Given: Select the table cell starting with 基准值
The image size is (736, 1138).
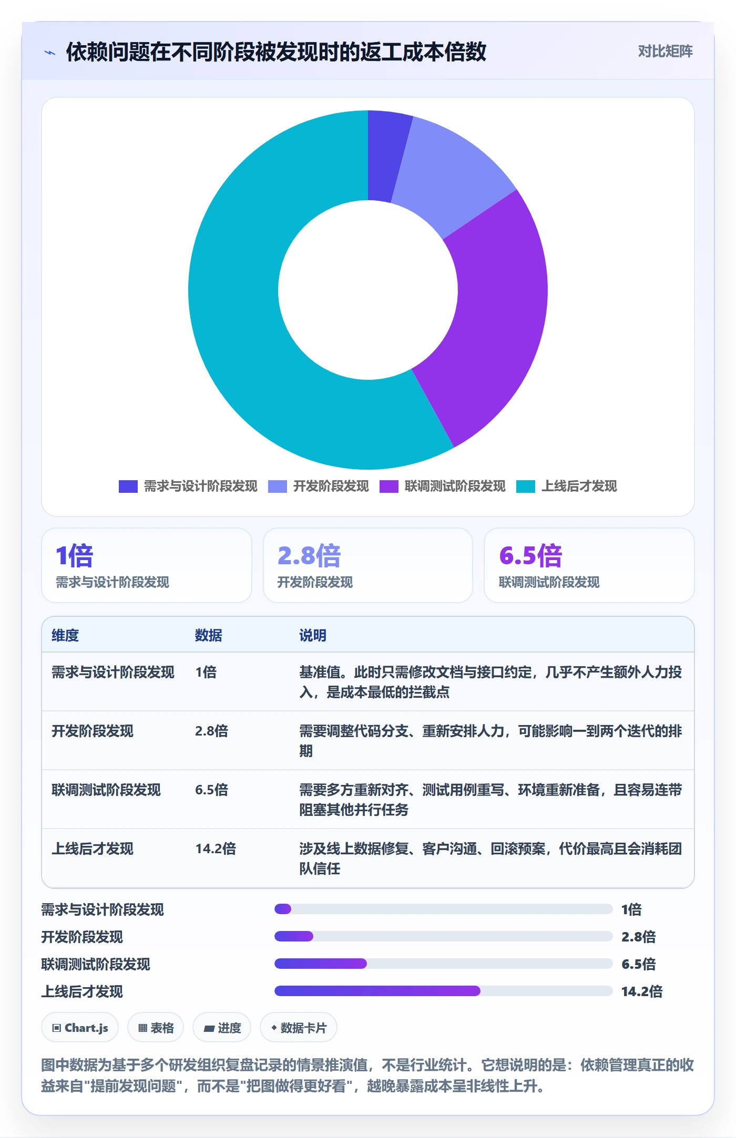Looking at the screenshot, I should coord(490,682).
